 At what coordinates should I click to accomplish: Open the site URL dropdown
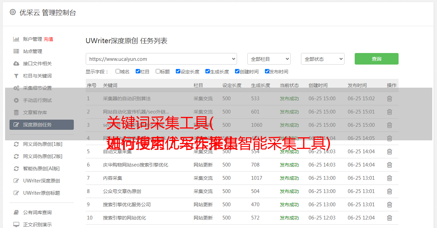[x=161, y=59]
